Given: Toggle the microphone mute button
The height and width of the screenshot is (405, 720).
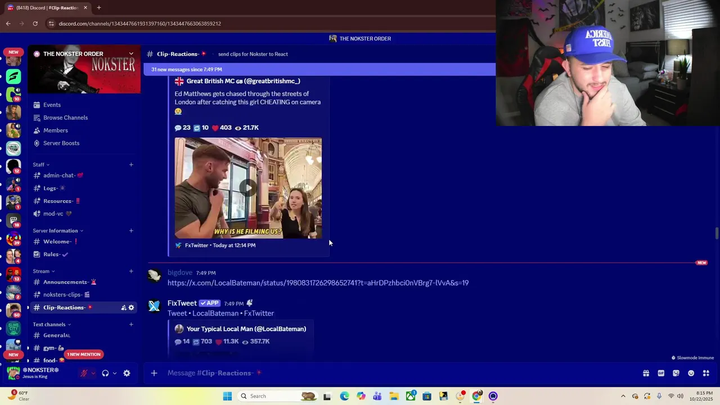Looking at the screenshot, I should click(x=84, y=373).
